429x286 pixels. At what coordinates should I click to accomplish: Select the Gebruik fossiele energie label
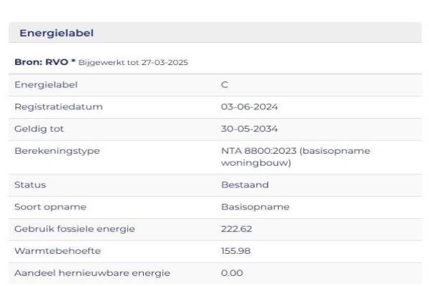[x=75, y=229]
